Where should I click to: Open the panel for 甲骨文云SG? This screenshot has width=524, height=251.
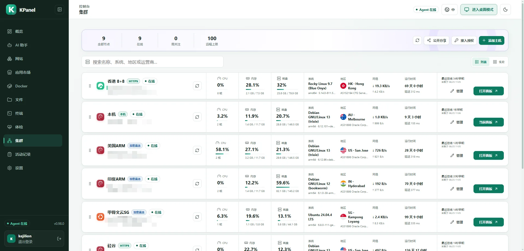489,222
